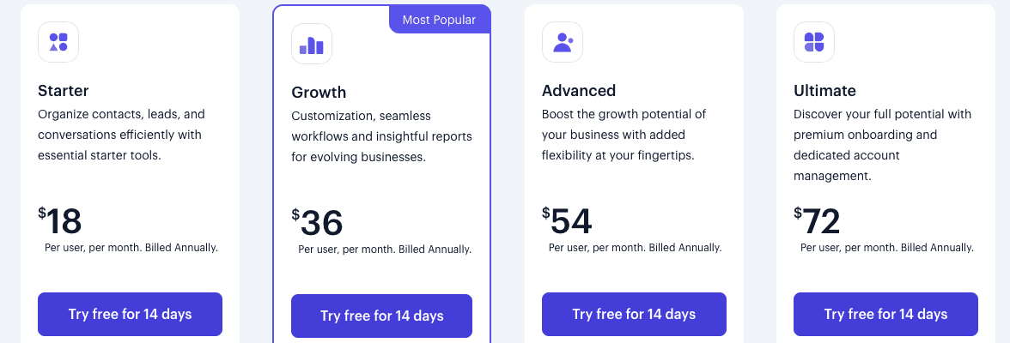Start Ultimate plan 14-day free trial
Image resolution: width=1010 pixels, height=343 pixels.
[885, 314]
